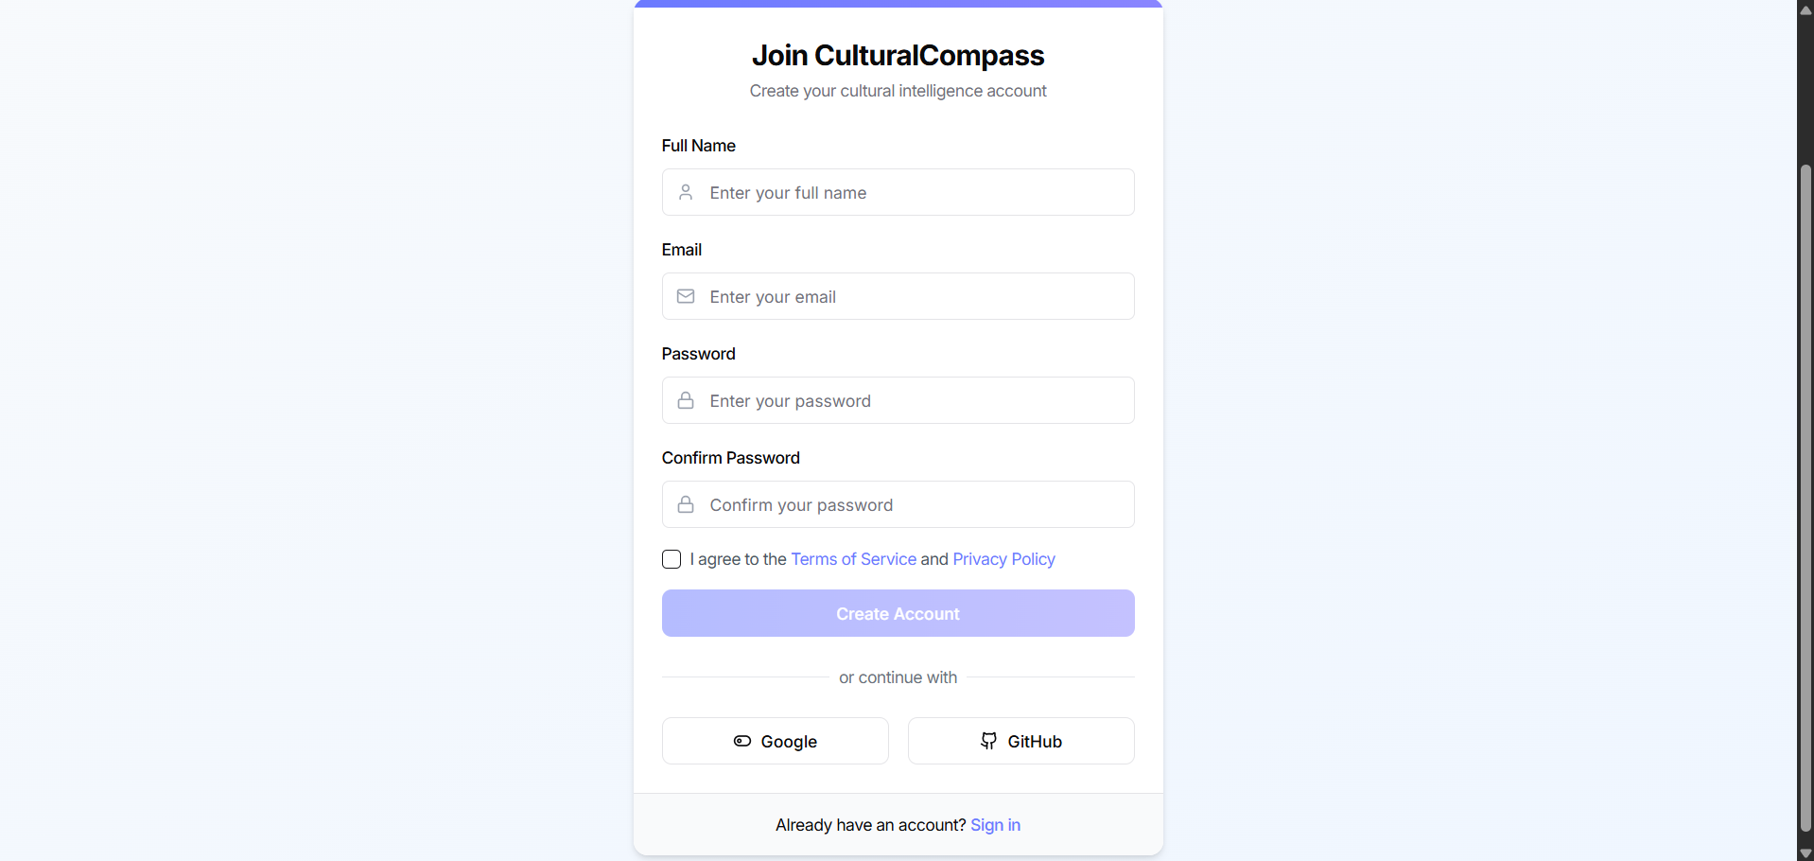Click the scrollbar down arrow
This screenshot has width=1814, height=861.
(1805, 852)
